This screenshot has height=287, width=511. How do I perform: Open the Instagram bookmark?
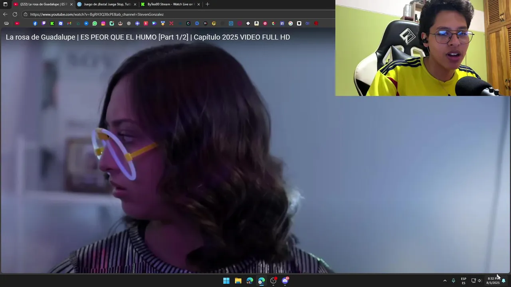click(x=103, y=24)
